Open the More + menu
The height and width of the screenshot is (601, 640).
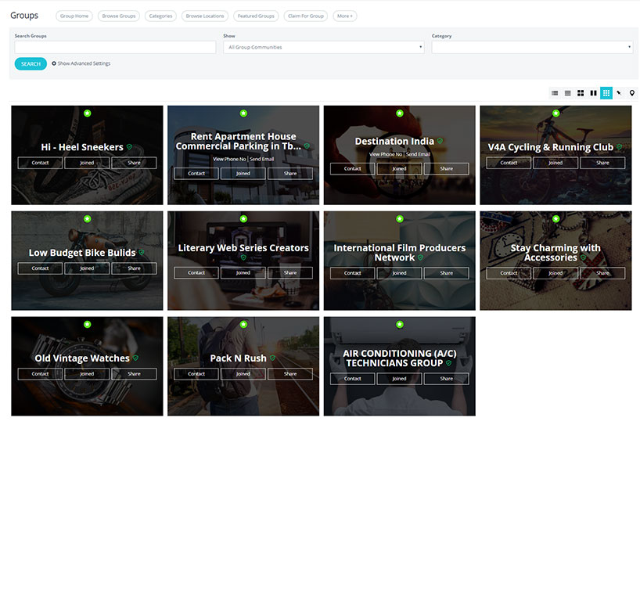pyautogui.click(x=345, y=16)
